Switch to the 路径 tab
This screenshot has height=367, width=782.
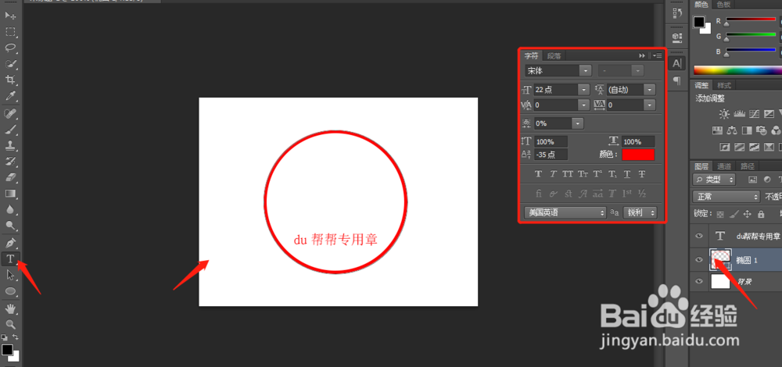point(747,166)
